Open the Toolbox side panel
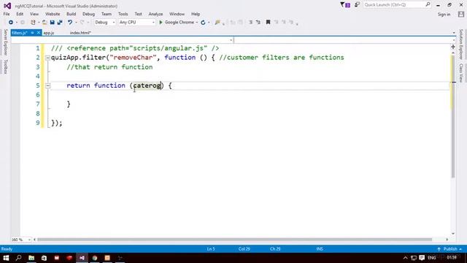The width and height of the screenshot is (467, 263). 5,66
